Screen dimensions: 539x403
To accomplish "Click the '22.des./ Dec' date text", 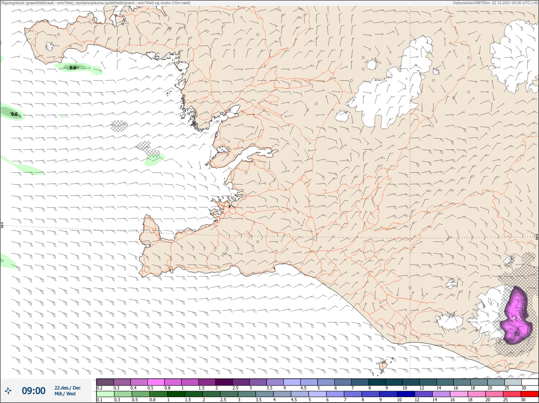I will tap(67, 388).
